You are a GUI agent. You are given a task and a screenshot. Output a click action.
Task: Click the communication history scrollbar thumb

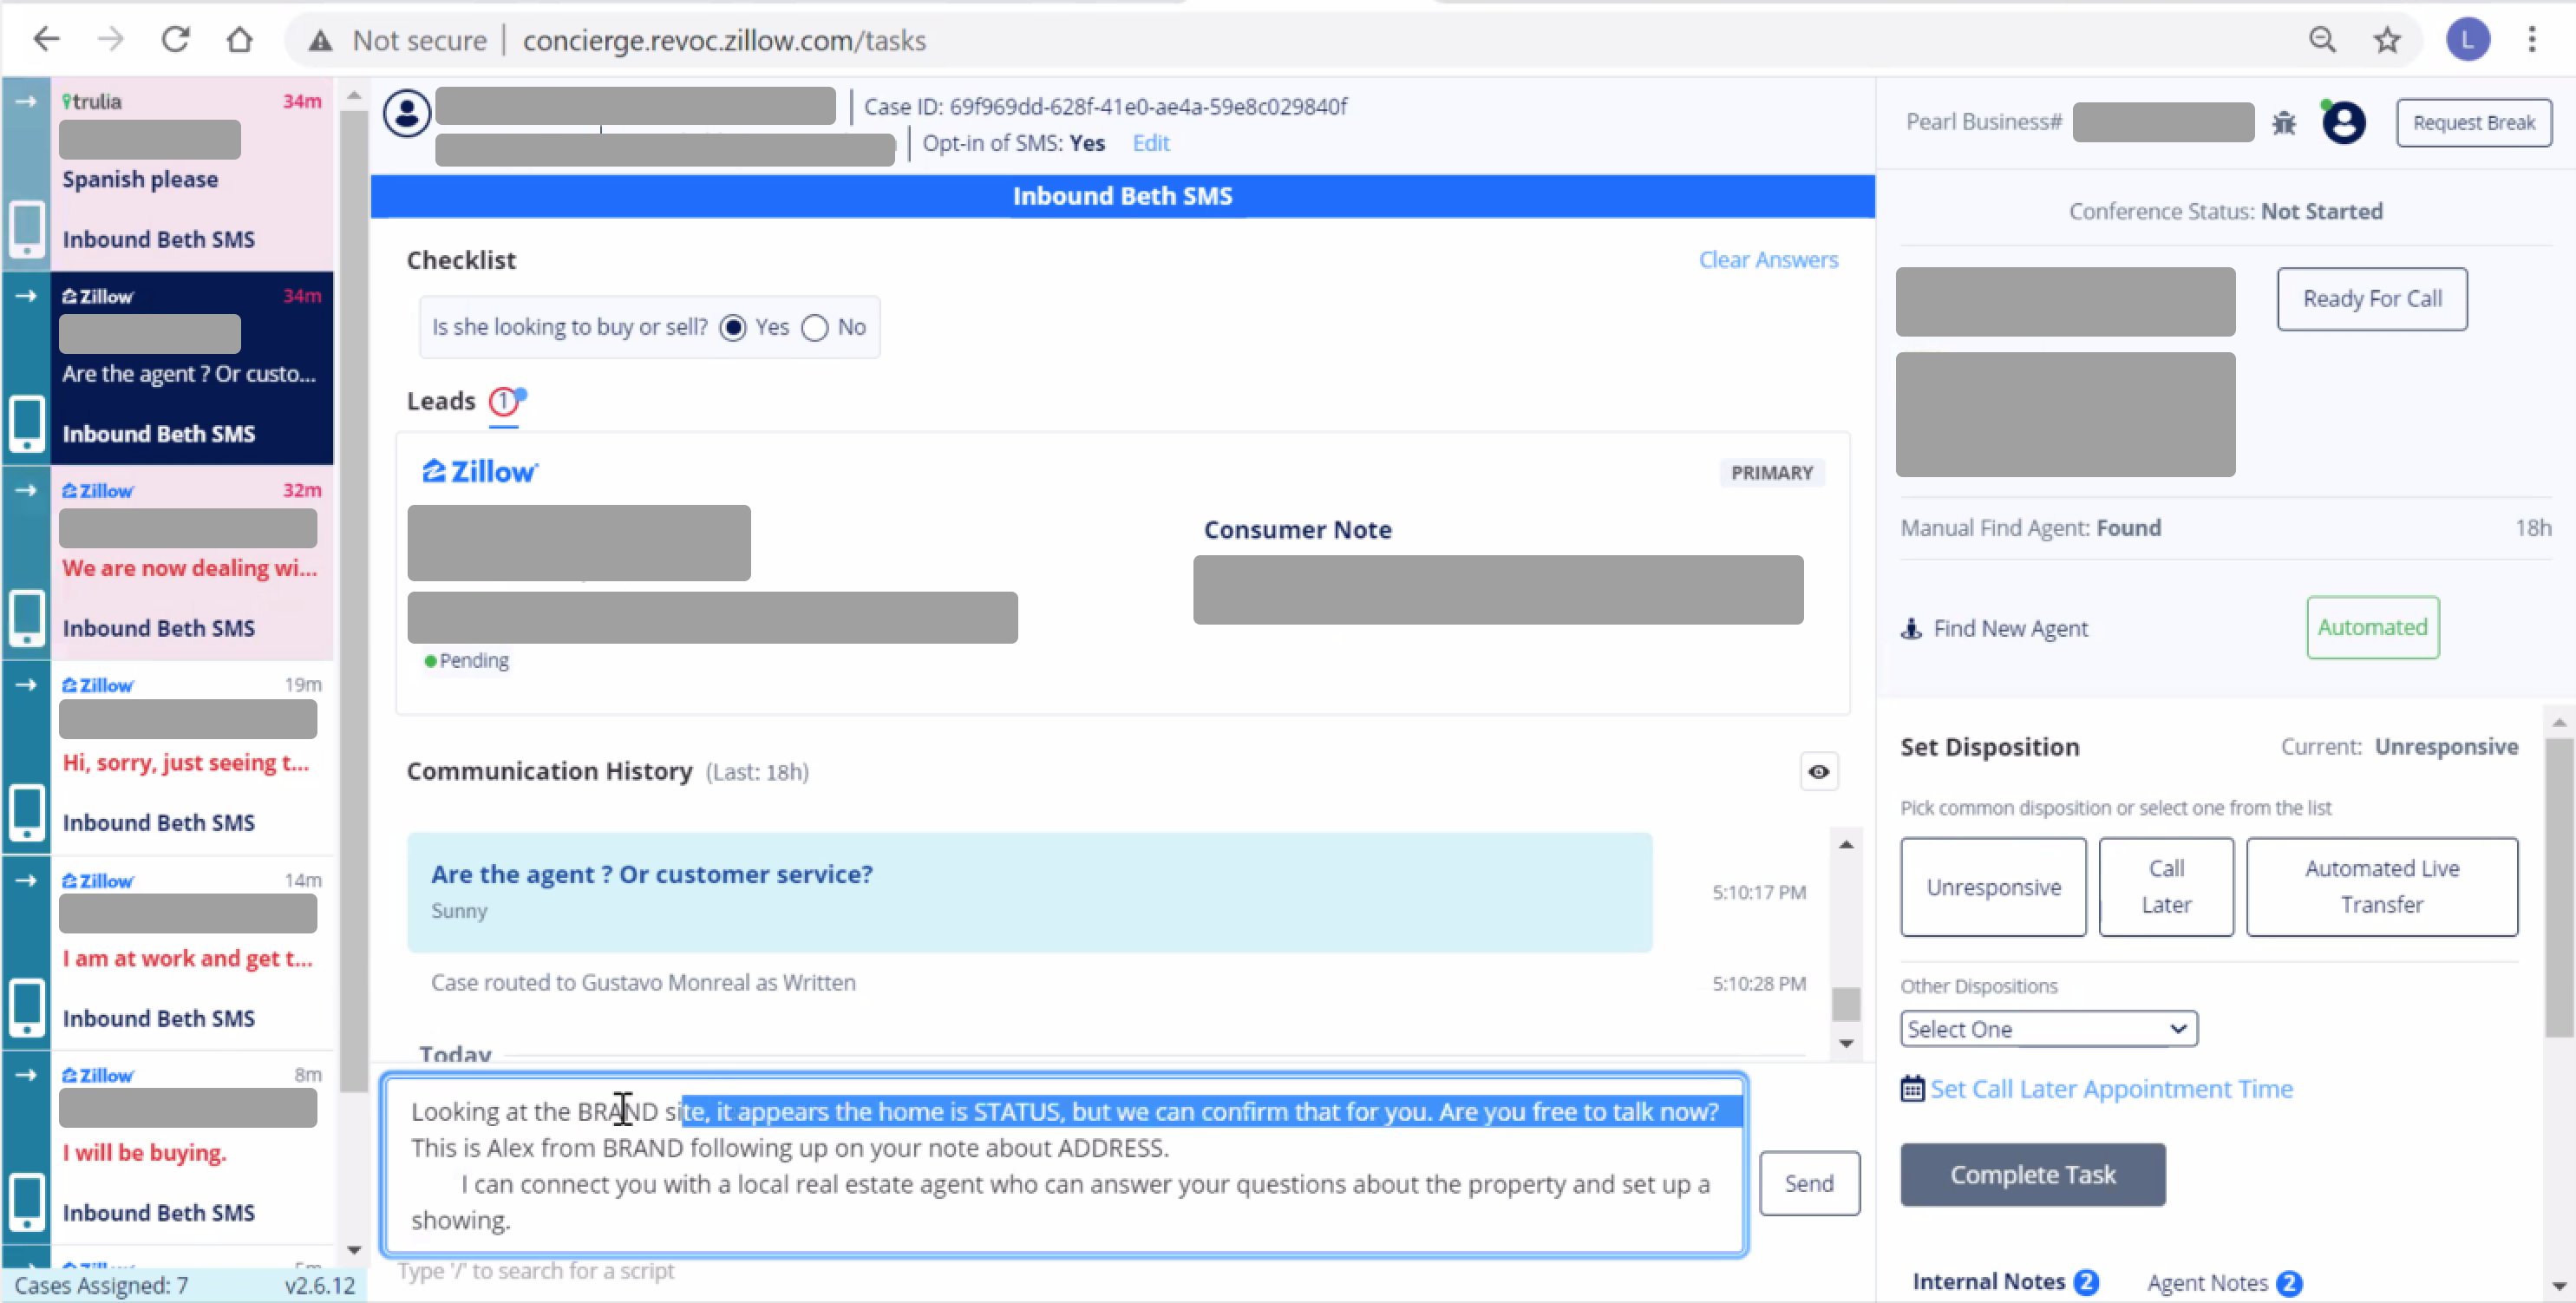point(1845,1004)
